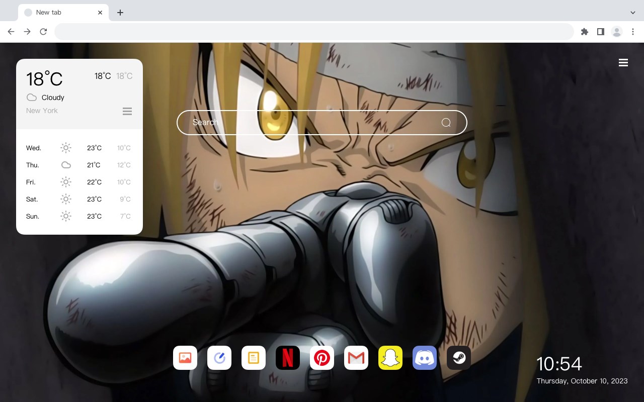Click the sunny icon for Saturday
Viewport: 644px width, 402px height.
[x=66, y=199]
